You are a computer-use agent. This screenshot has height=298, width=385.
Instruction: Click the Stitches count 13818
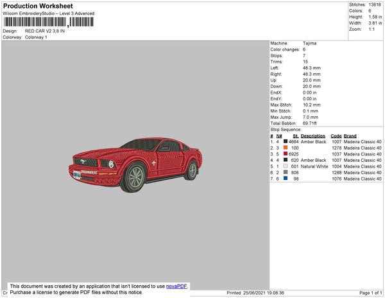click(375, 4)
